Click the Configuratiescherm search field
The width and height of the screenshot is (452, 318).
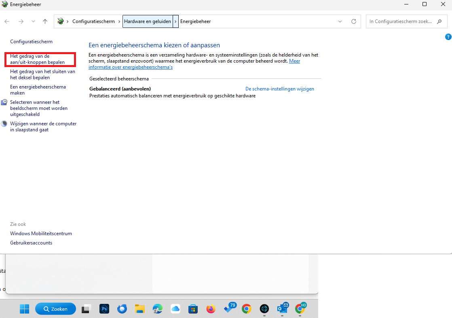[400, 21]
